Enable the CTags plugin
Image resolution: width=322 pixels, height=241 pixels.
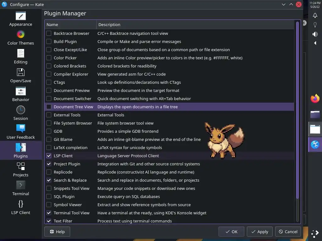(x=49, y=82)
